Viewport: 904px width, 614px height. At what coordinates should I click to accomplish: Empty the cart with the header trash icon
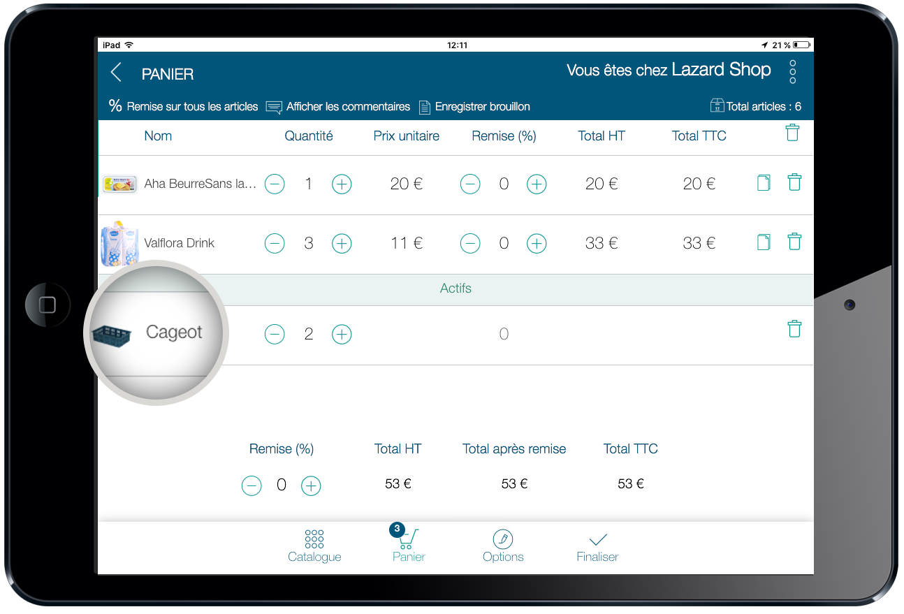point(792,133)
